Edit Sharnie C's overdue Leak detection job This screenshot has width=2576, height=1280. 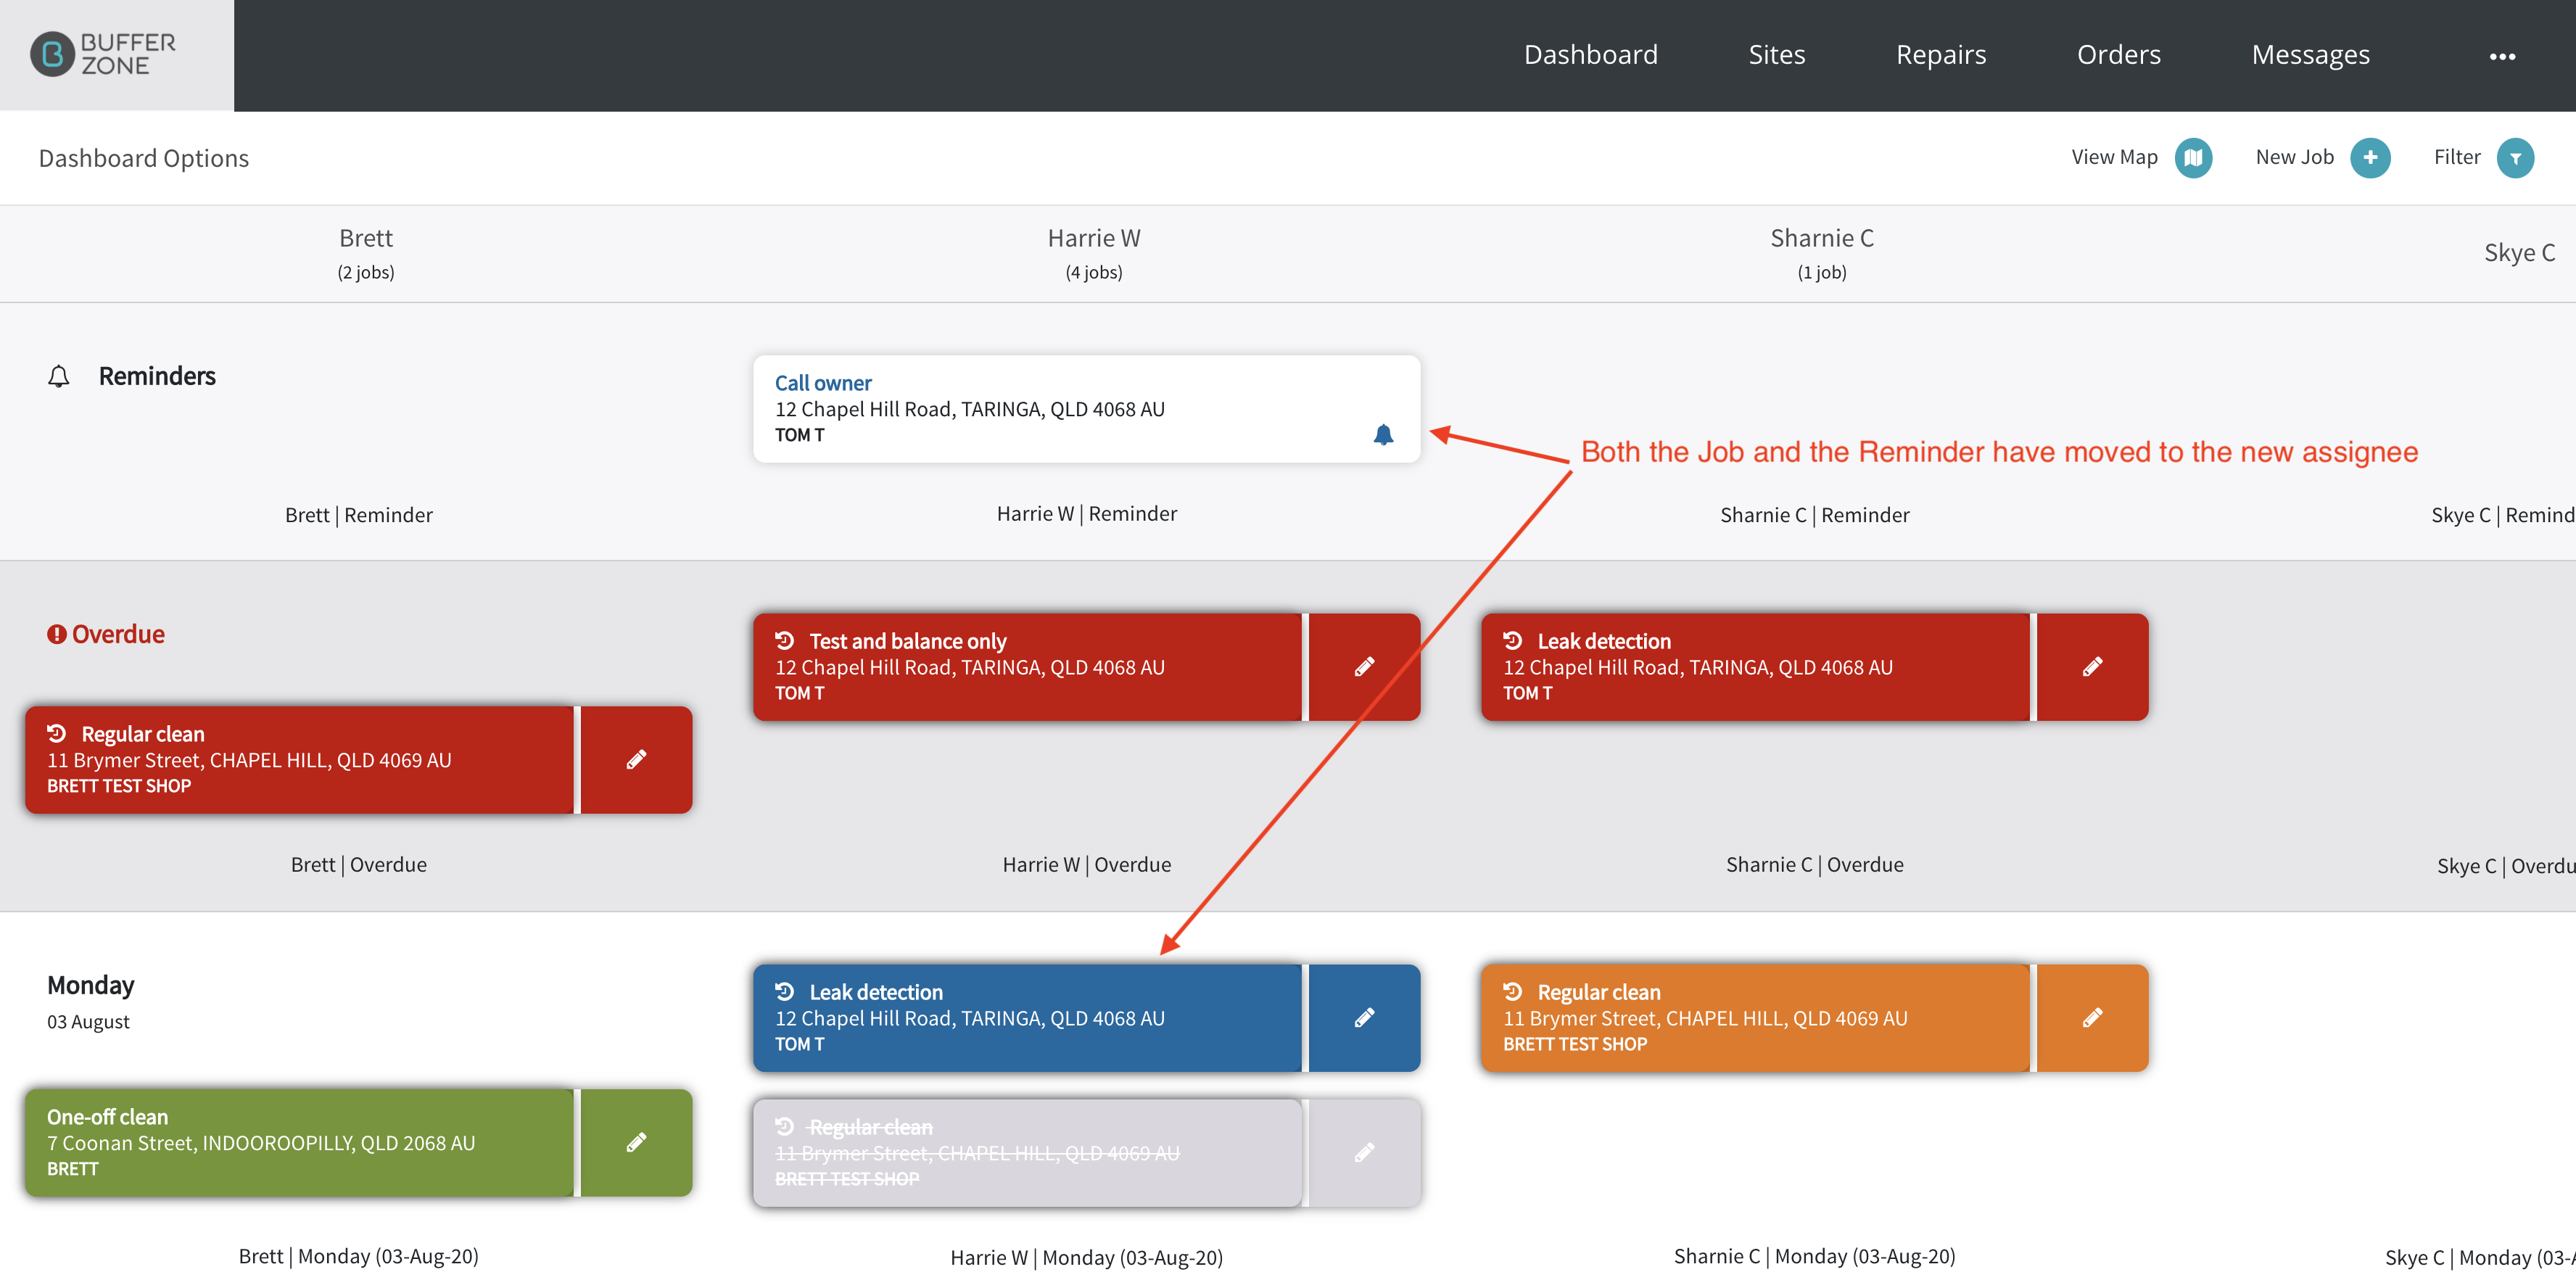coord(2092,667)
